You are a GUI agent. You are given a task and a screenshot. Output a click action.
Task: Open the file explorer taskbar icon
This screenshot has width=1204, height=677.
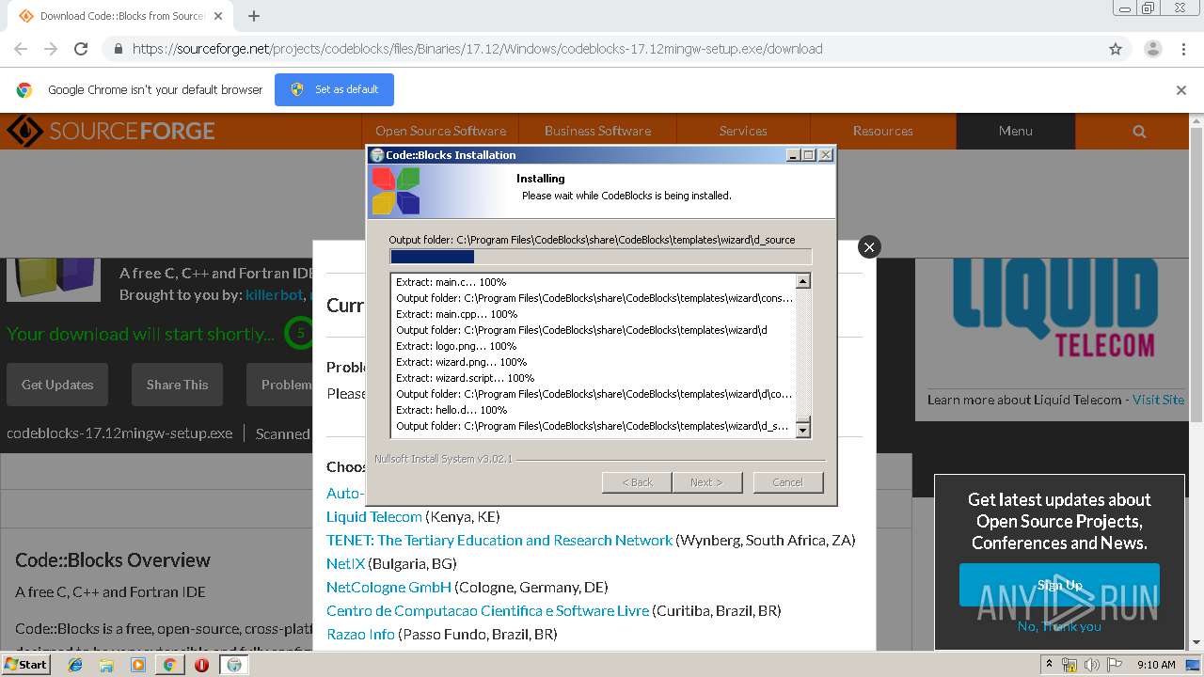[106, 665]
